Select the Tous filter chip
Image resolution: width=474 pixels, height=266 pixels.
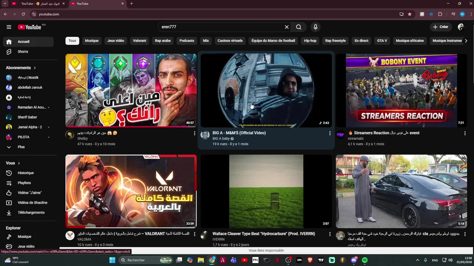72,41
